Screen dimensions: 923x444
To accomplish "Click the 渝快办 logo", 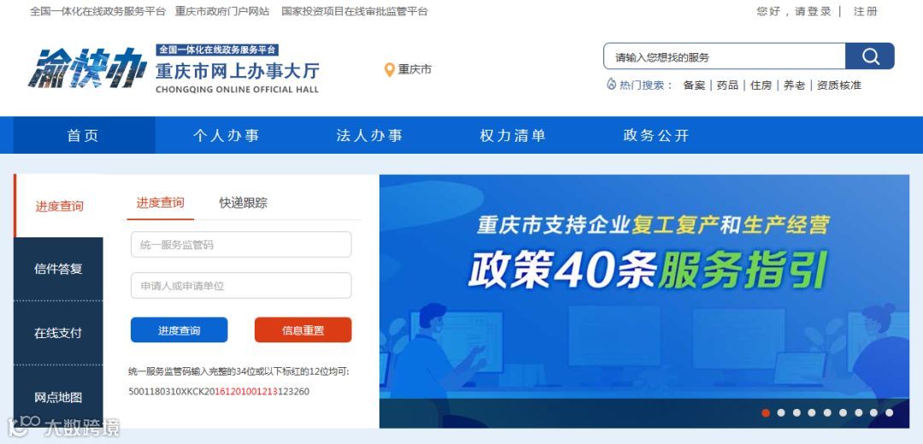I will (x=88, y=68).
